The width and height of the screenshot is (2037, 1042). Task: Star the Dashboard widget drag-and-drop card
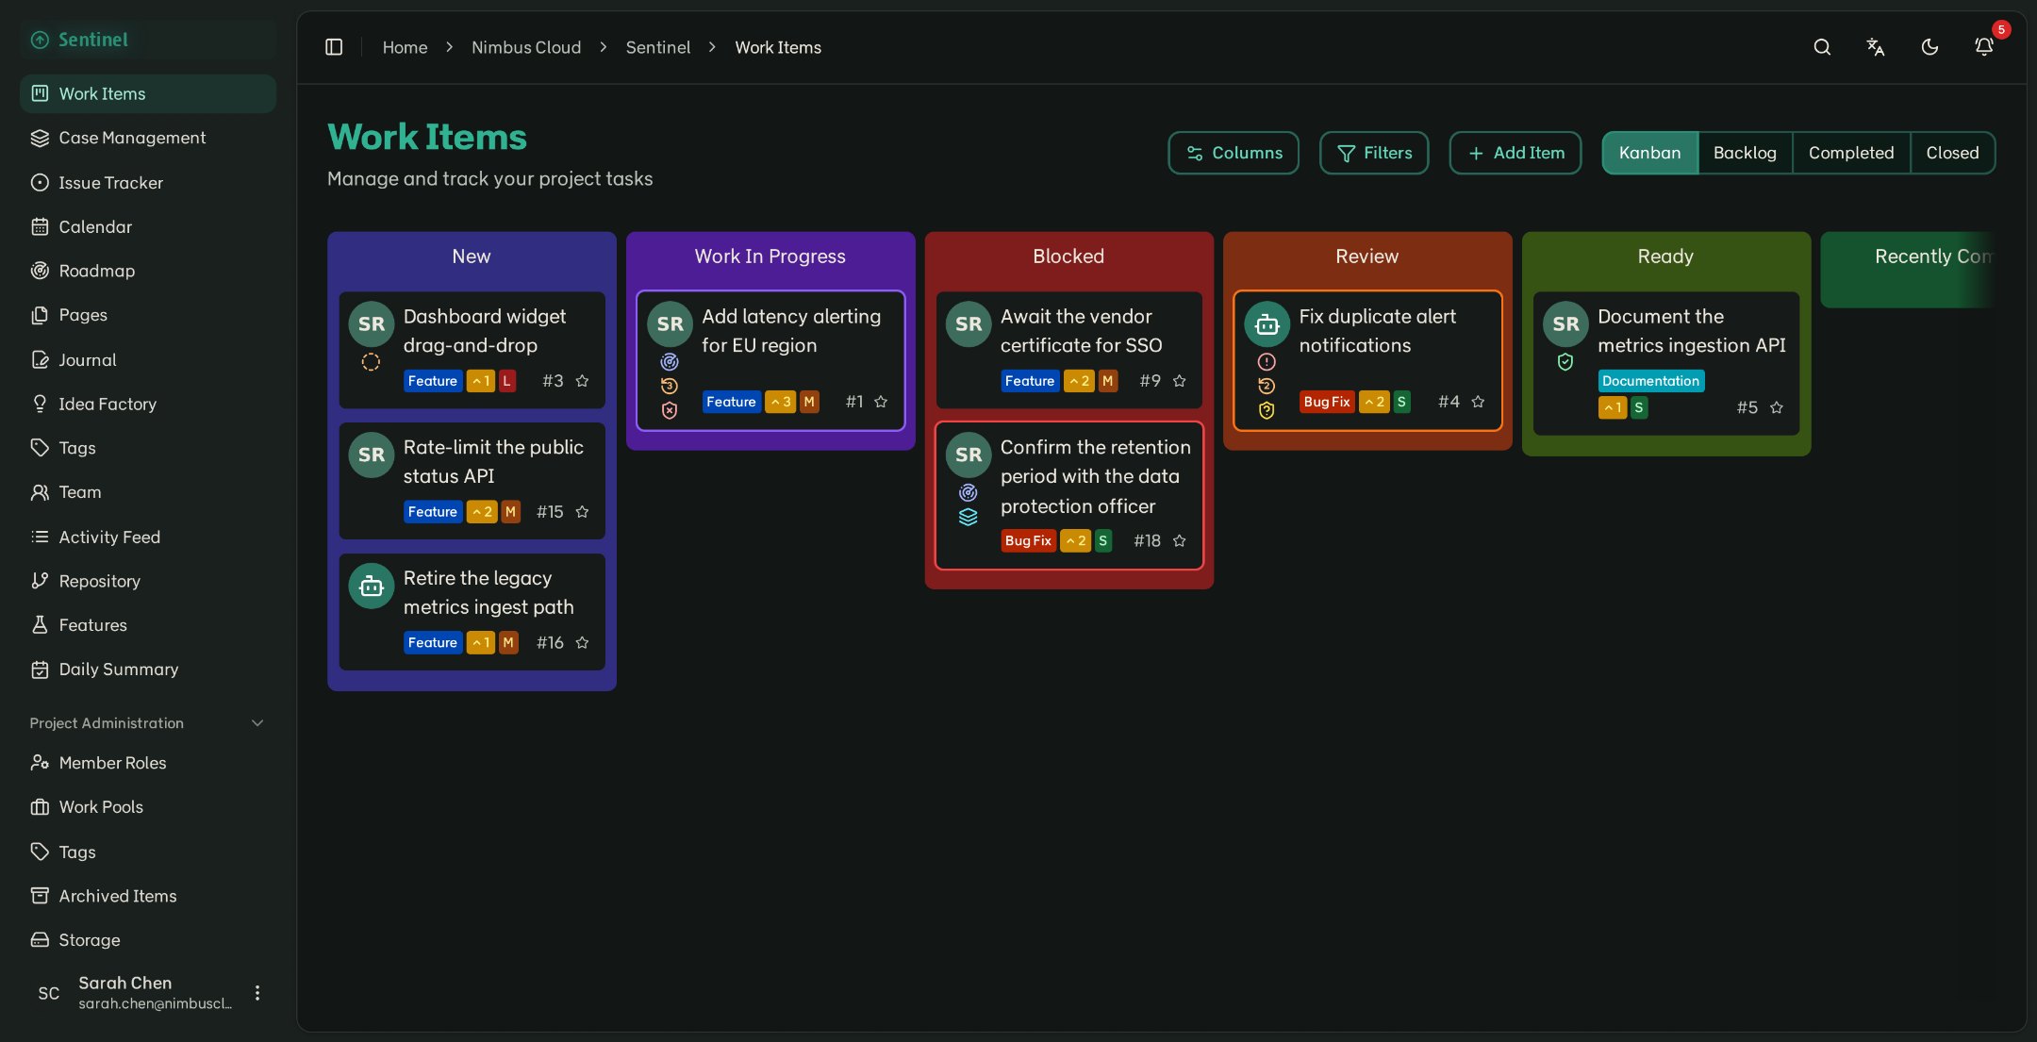(582, 381)
